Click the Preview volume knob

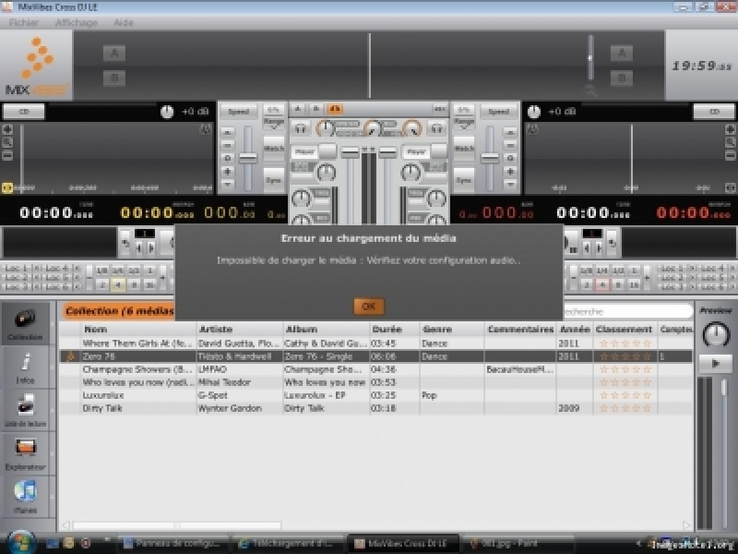pyautogui.click(x=716, y=334)
